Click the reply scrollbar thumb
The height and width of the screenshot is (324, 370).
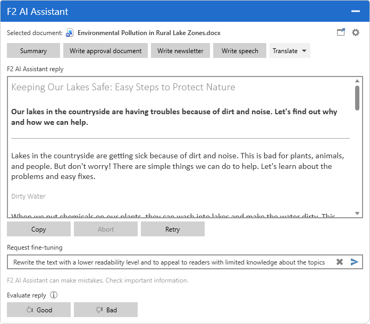pos(357,98)
